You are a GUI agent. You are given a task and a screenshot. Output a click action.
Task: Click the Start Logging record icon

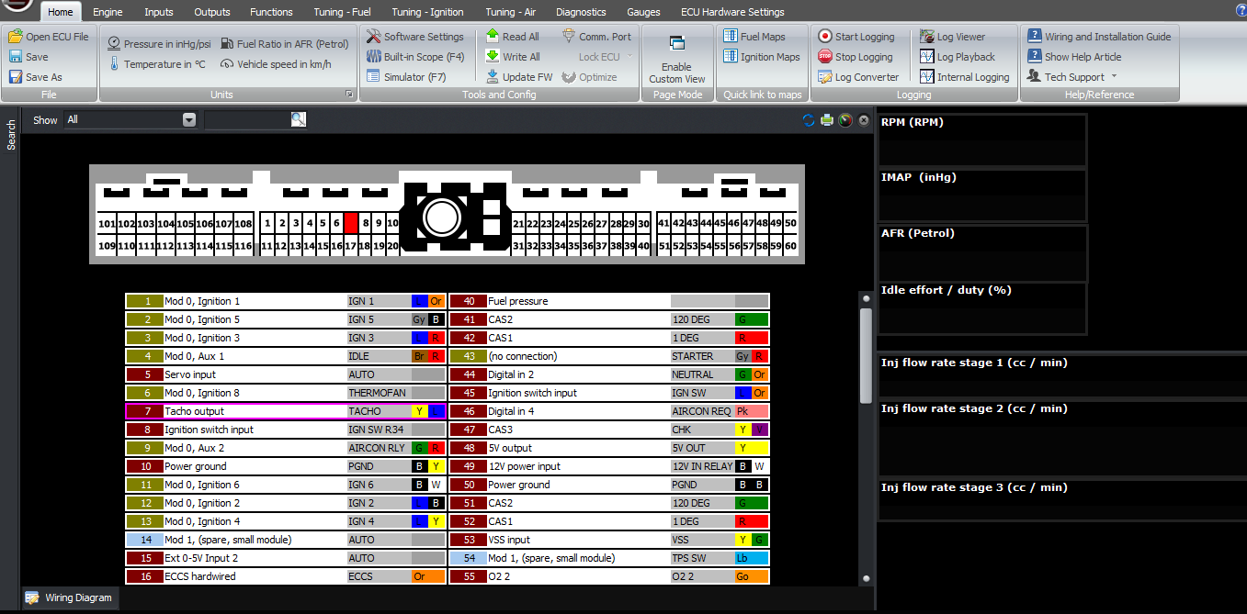click(824, 37)
